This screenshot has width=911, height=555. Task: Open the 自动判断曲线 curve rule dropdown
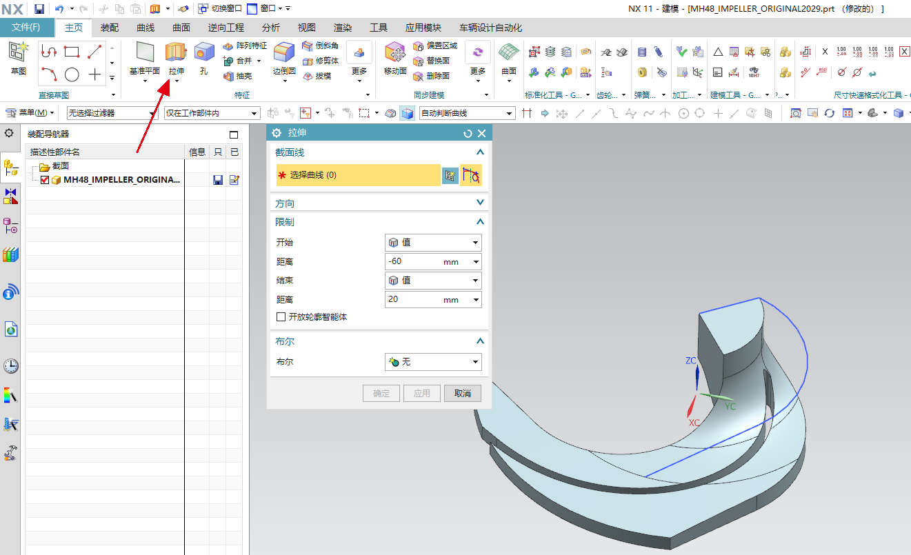[467, 113]
